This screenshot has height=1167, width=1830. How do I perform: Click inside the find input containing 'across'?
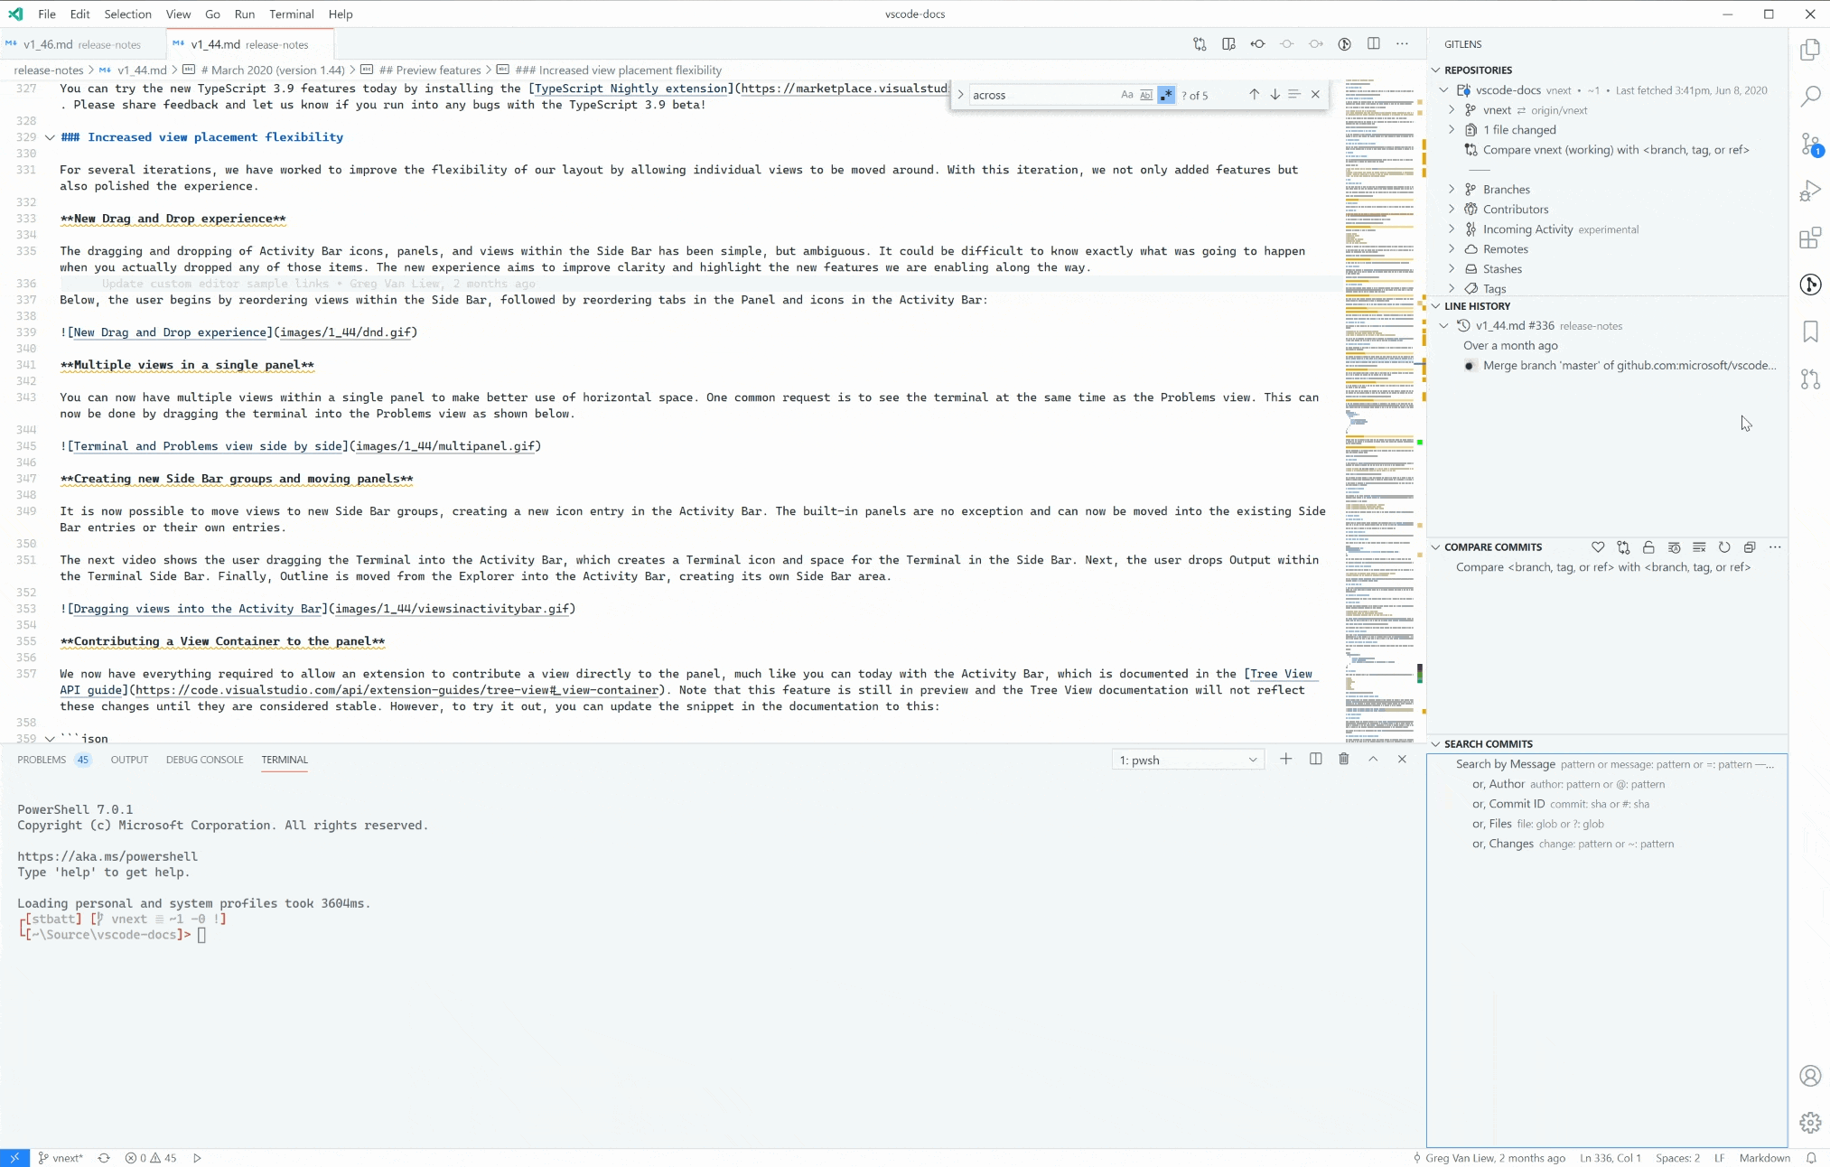1039,95
